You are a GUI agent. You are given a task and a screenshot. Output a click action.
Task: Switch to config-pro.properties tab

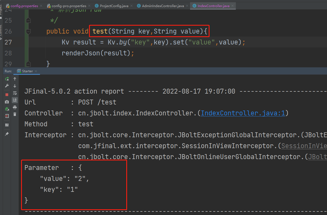click(x=69, y=6)
